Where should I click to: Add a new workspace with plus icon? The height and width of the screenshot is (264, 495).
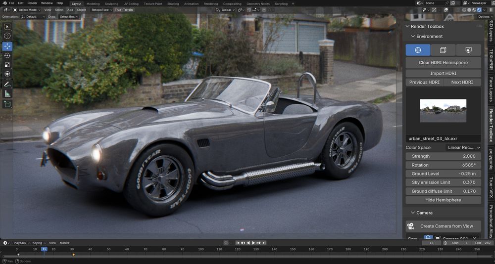click(x=293, y=4)
